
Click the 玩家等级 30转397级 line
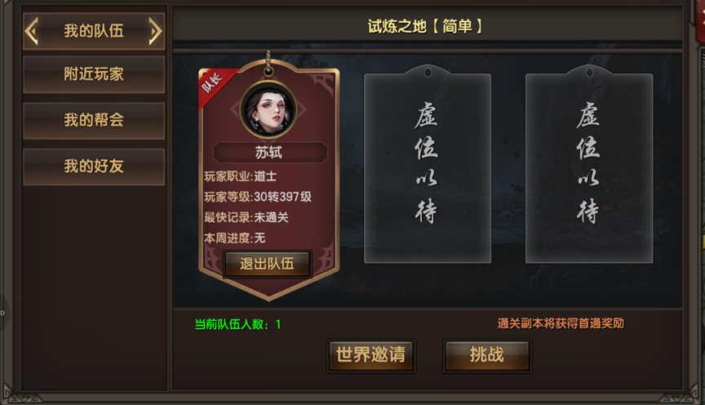click(258, 197)
